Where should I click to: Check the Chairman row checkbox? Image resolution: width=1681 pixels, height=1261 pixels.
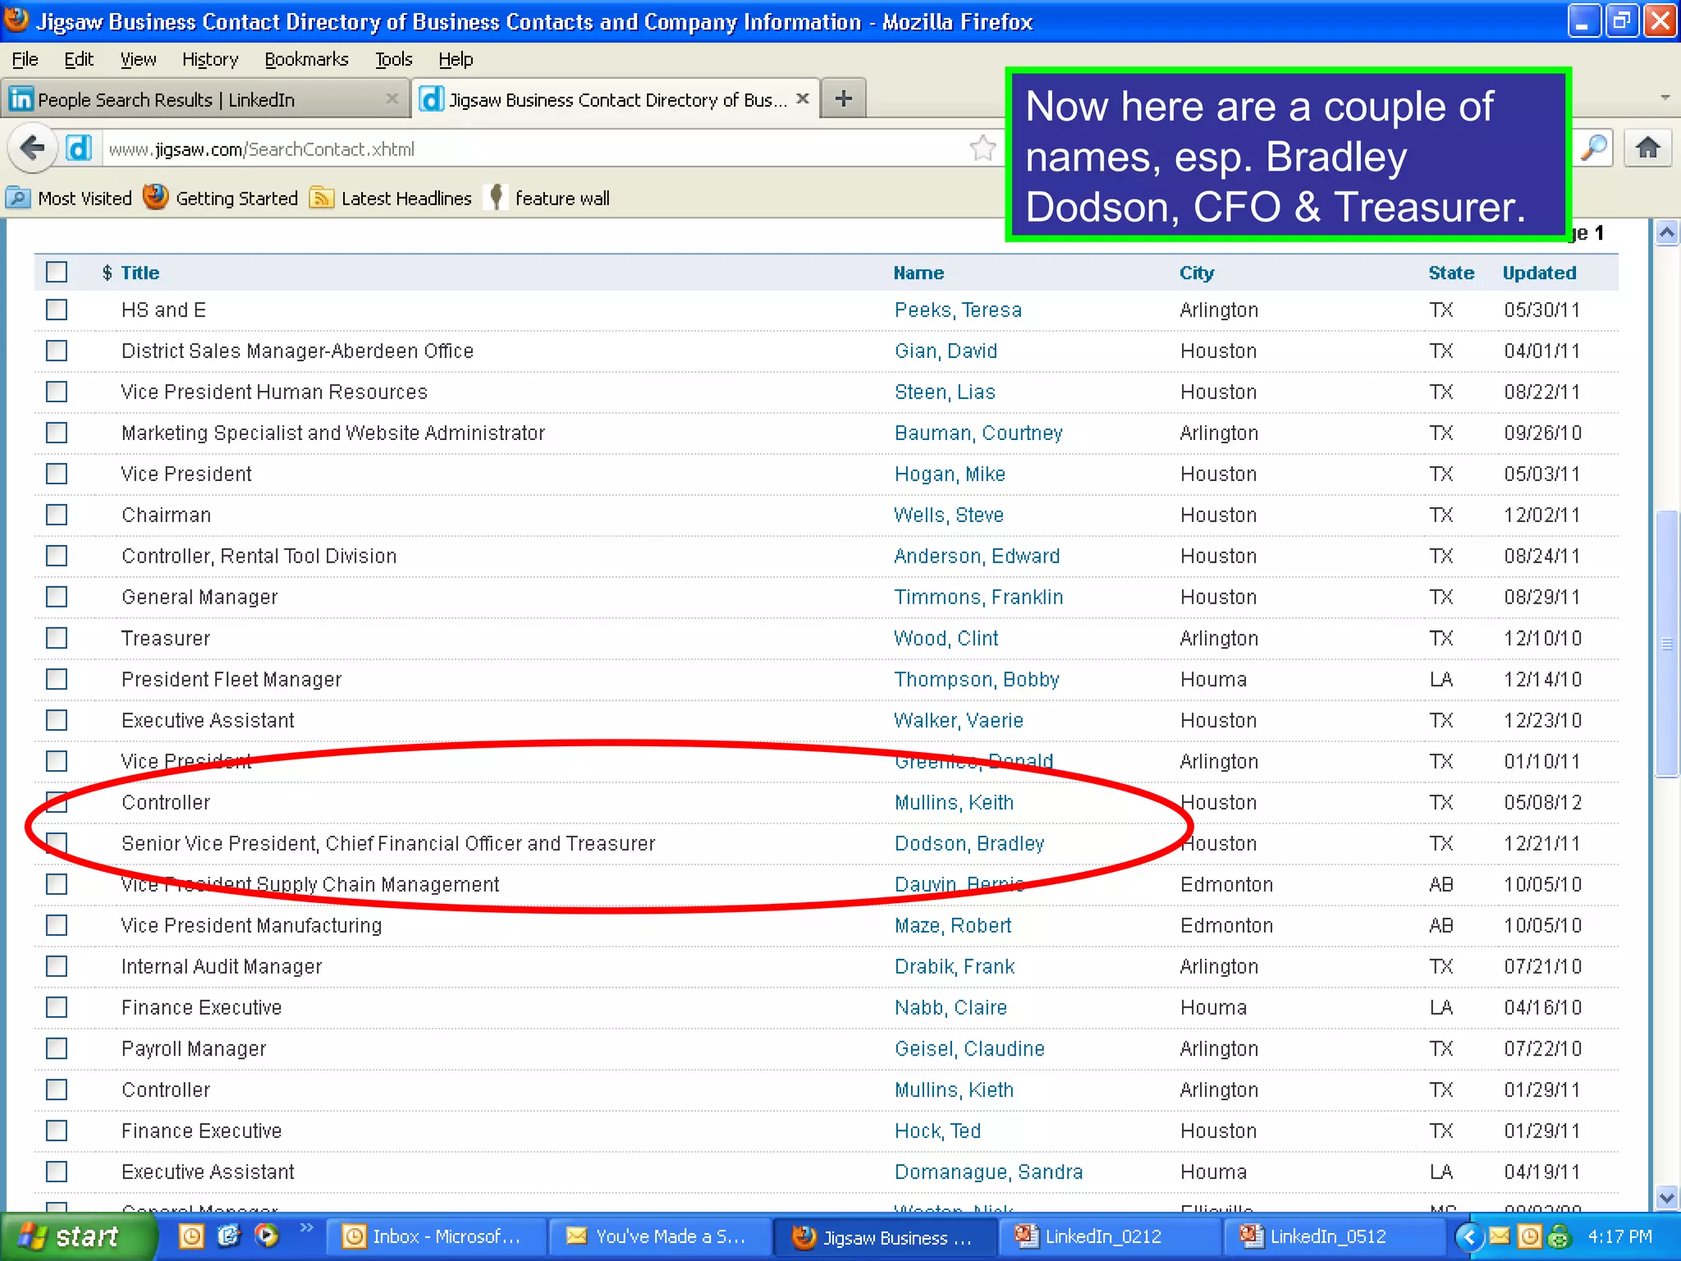click(x=57, y=515)
